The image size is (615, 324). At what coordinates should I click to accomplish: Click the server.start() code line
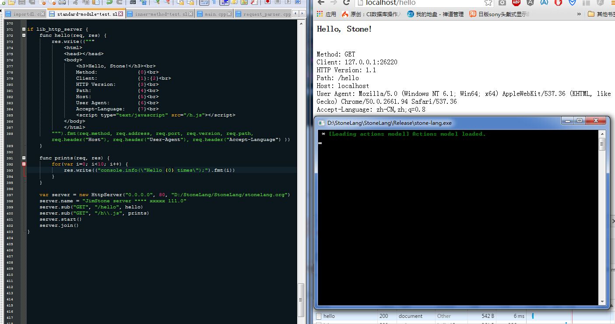[60, 219]
